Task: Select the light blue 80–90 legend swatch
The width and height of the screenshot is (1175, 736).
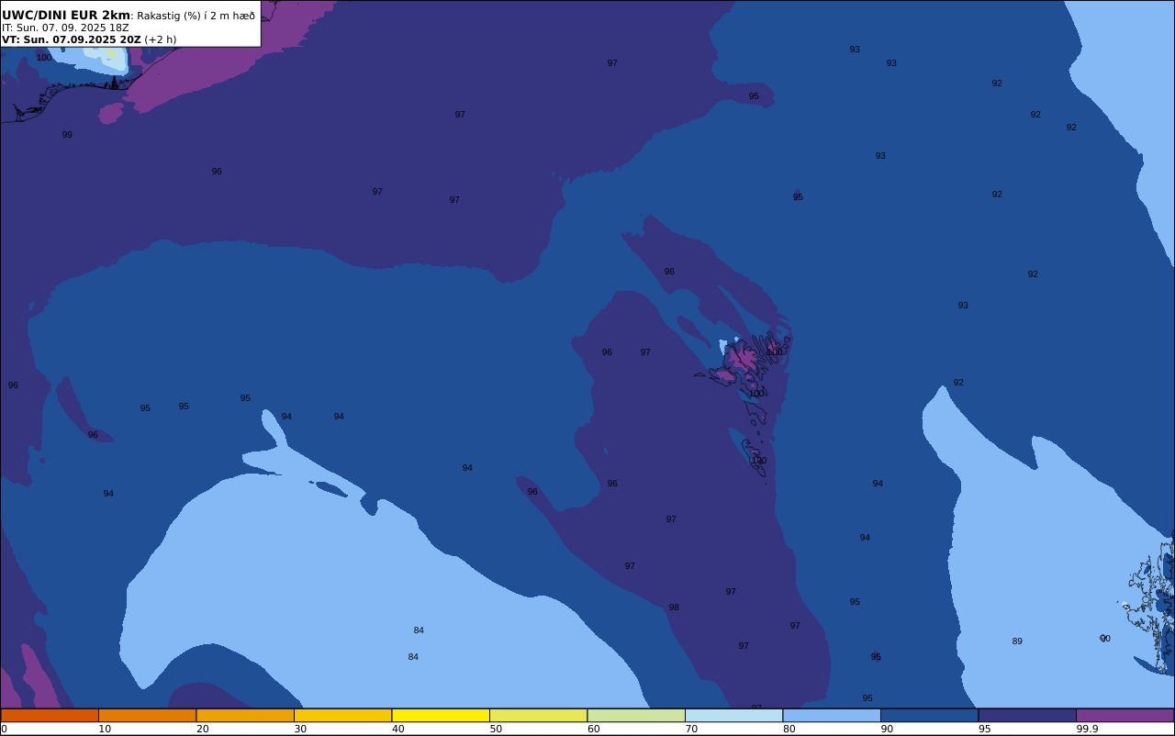Action: tap(832, 715)
